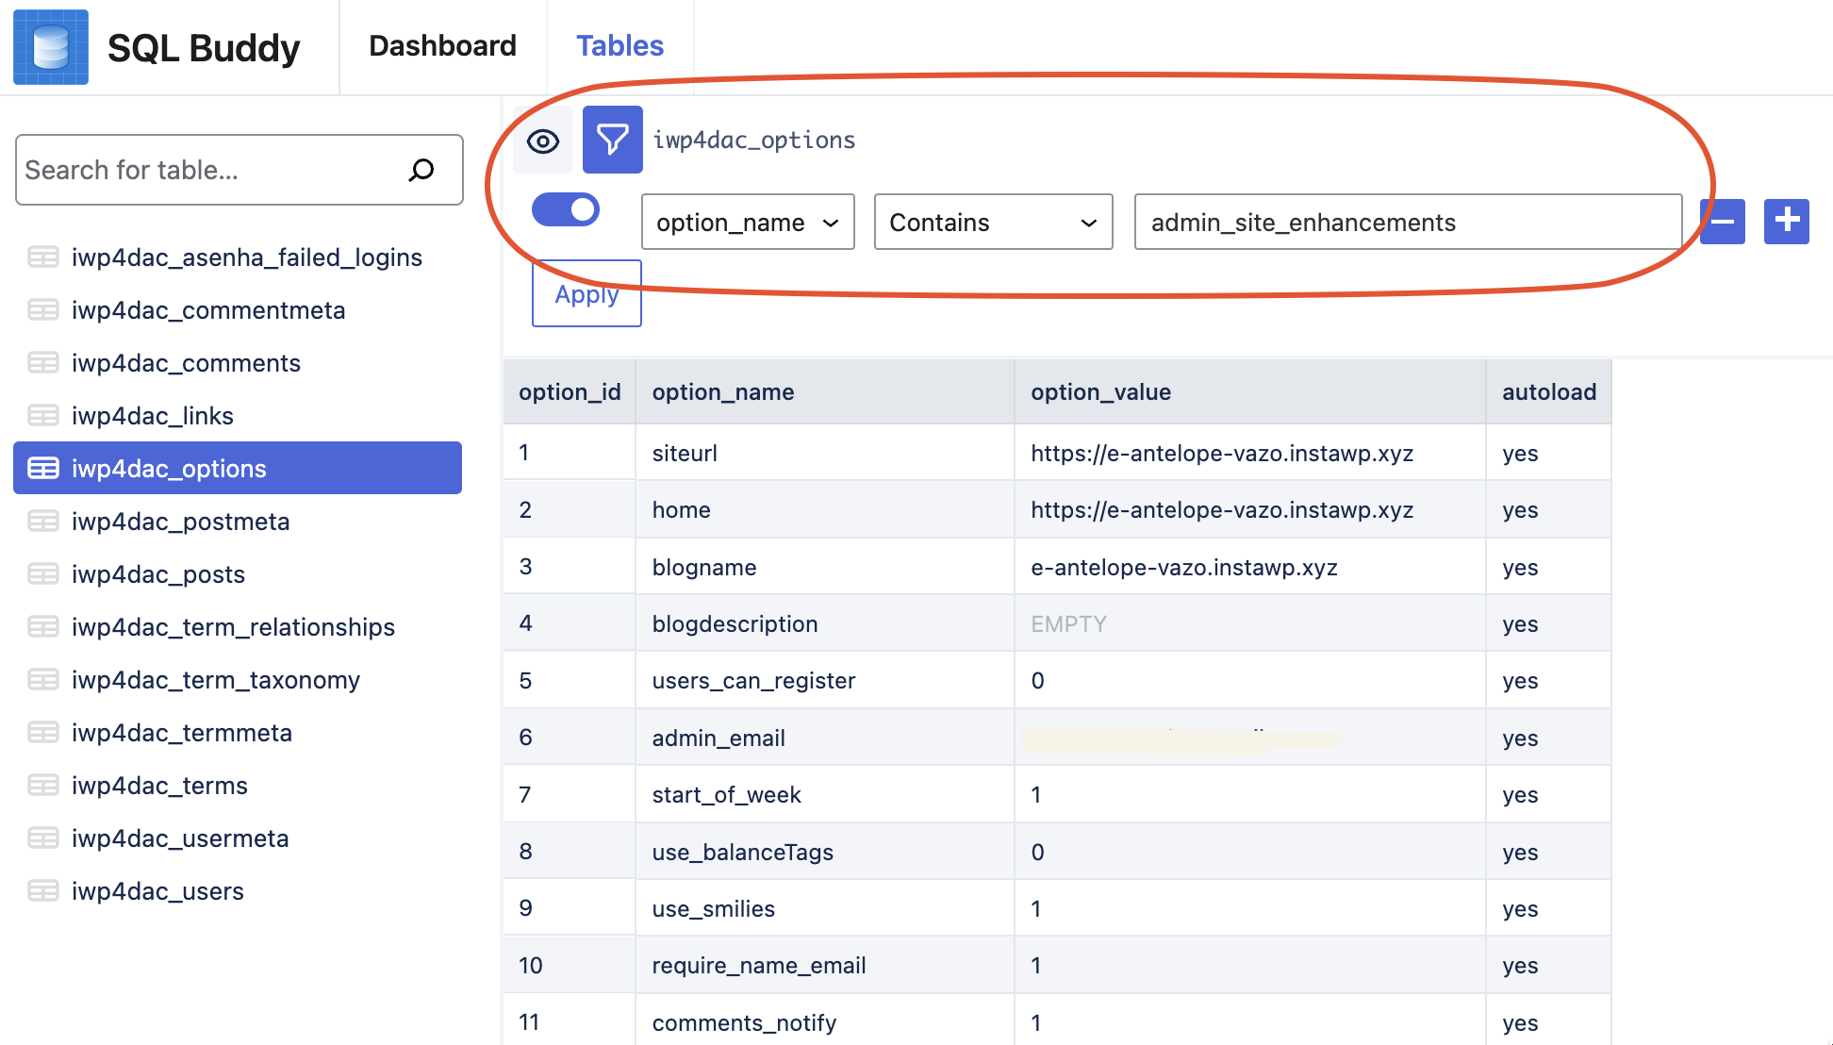
Task: Open table iwp4dac_asenha_failed_logins
Action: (x=238, y=257)
